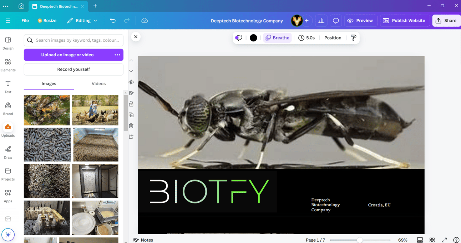Image resolution: width=461 pixels, height=243 pixels.
Task: Close the side panel with X
Action: tap(136, 37)
